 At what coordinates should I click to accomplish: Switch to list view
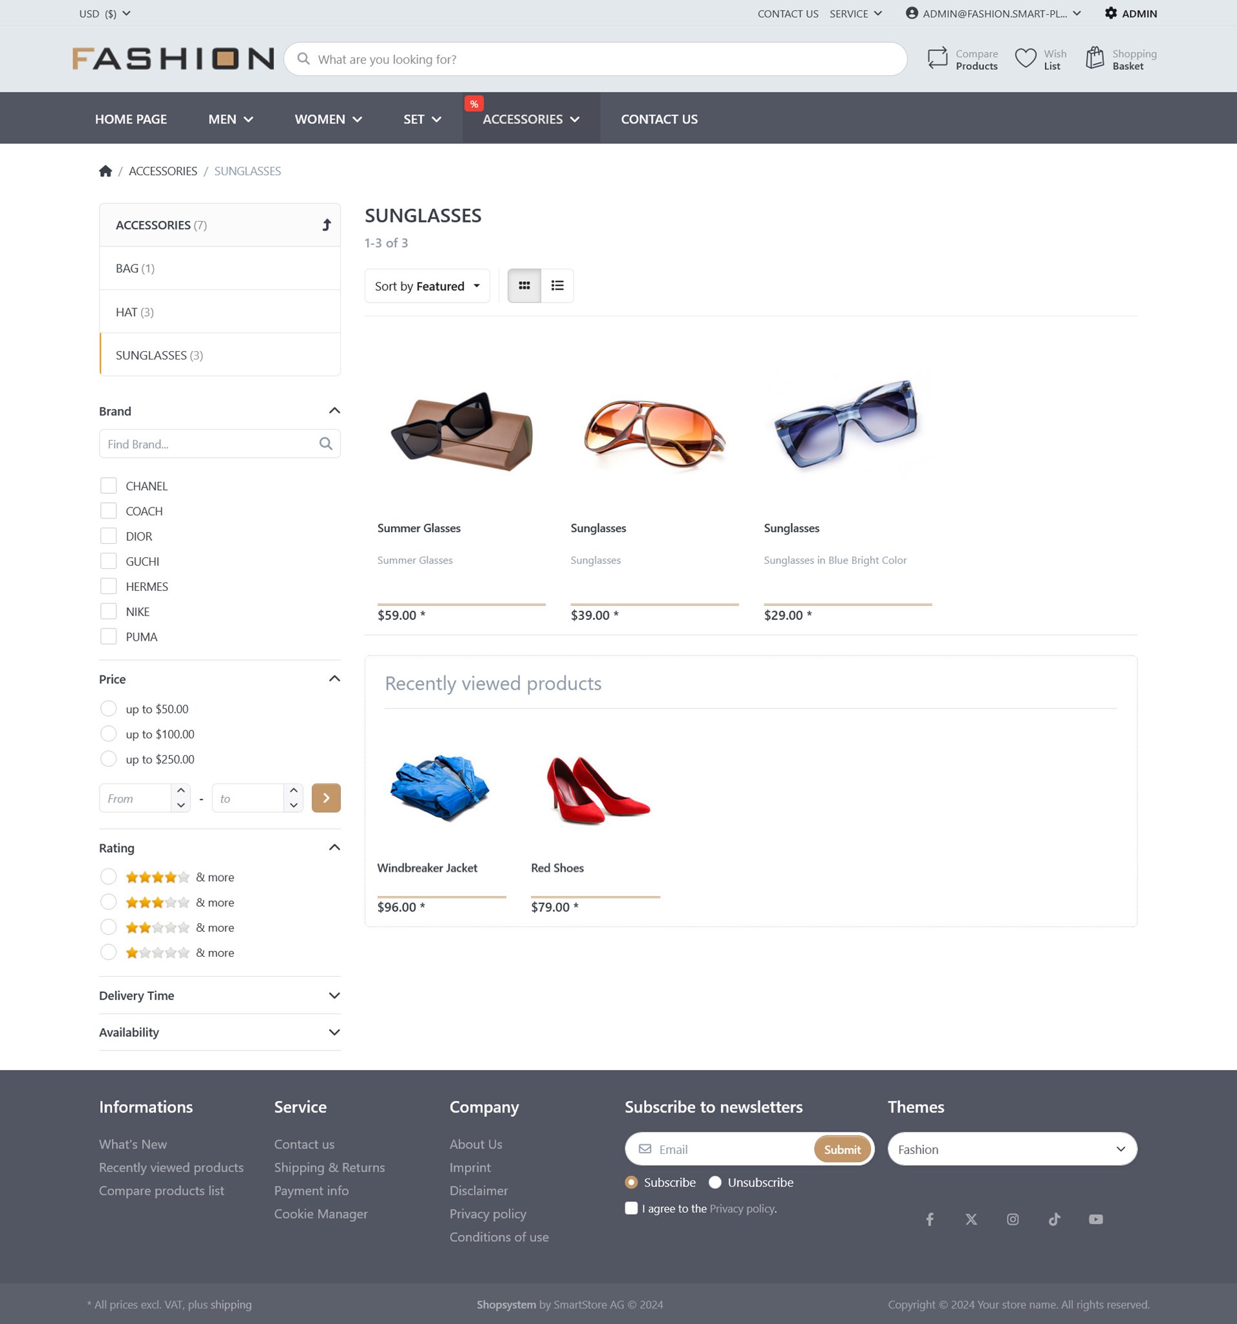557,286
